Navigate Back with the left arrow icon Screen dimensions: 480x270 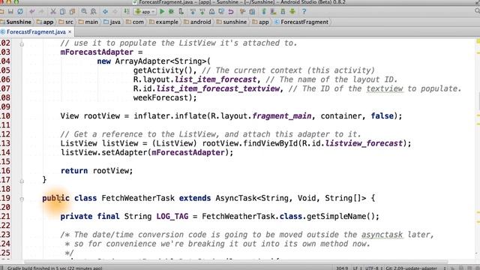(105, 12)
